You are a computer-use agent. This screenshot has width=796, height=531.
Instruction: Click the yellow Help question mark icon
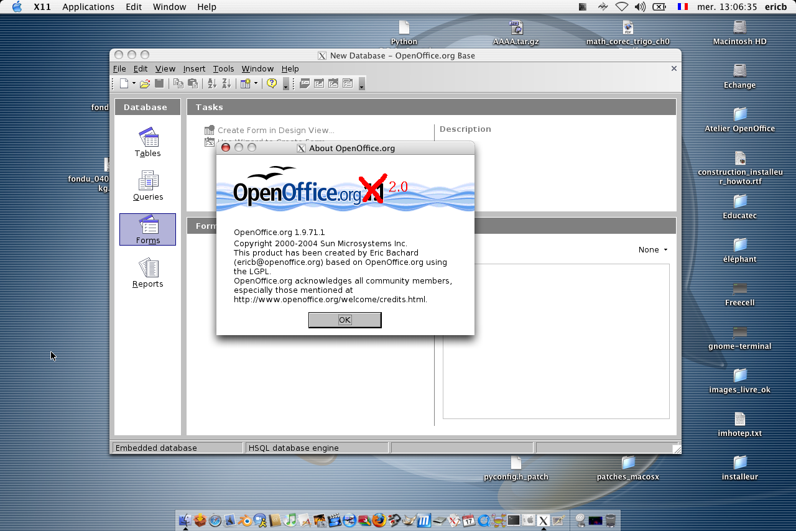(272, 83)
